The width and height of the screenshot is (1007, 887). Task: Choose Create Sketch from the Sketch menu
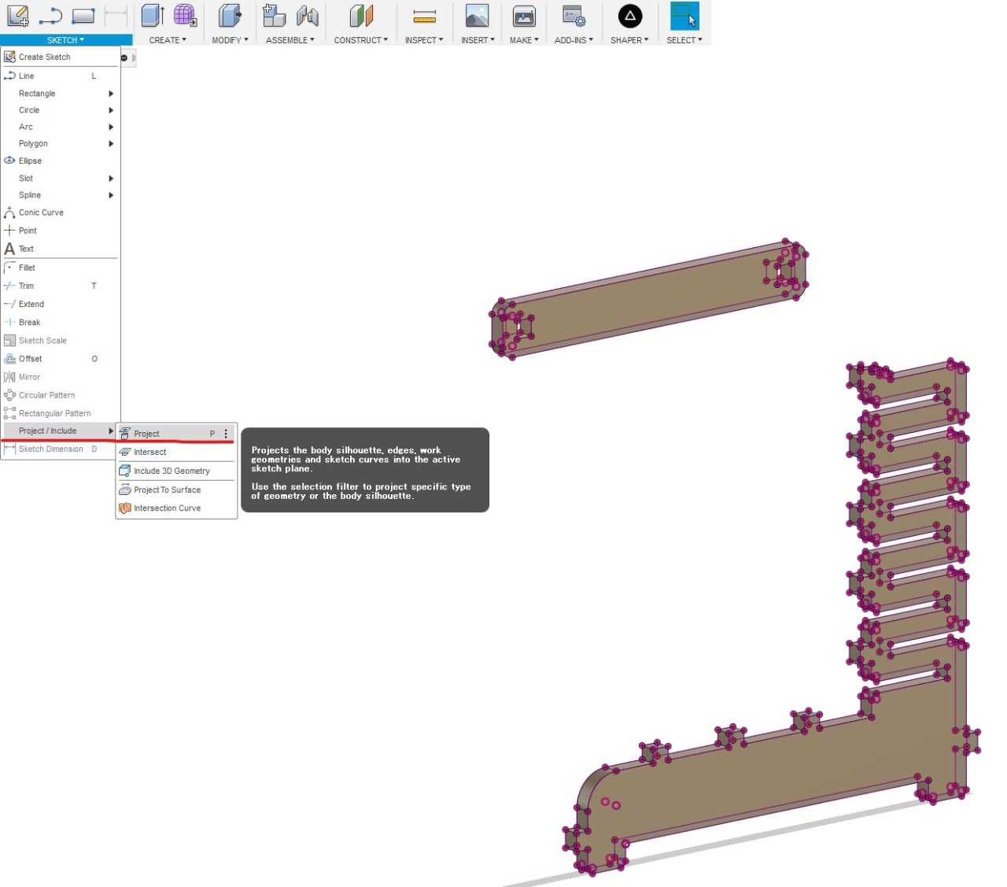[x=61, y=57]
